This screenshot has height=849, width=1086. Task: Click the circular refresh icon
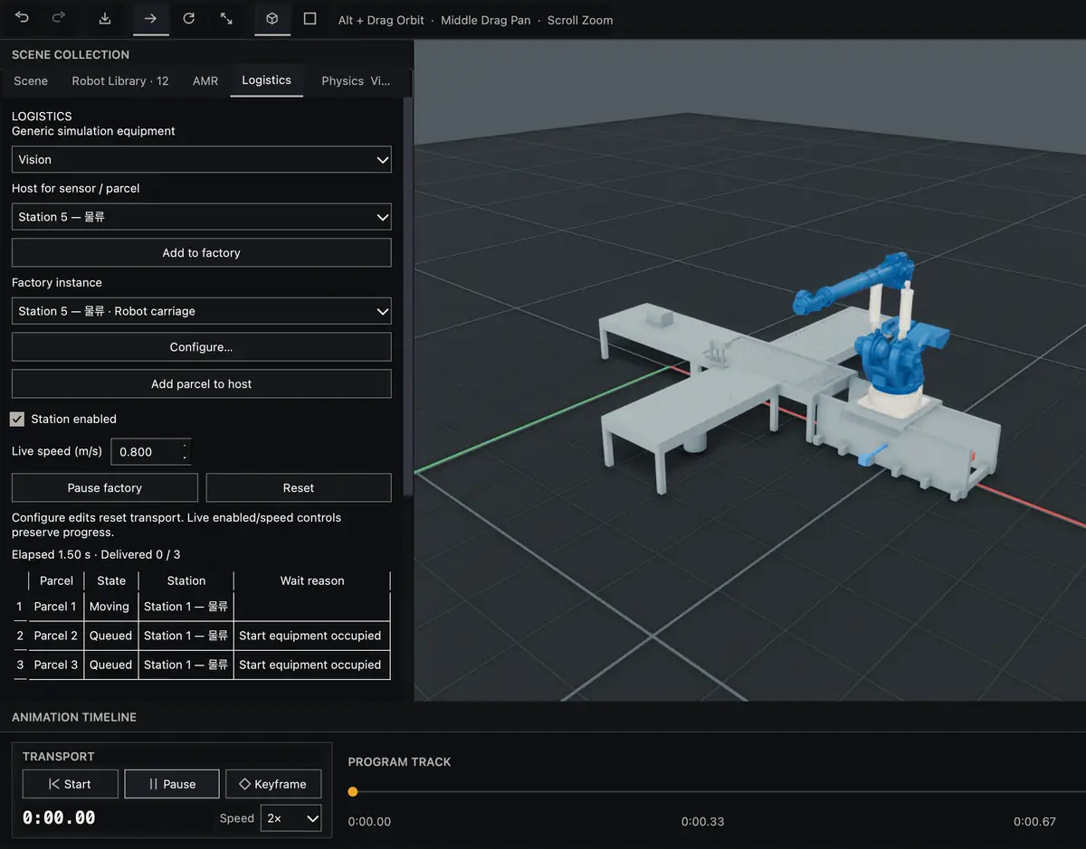tap(188, 19)
